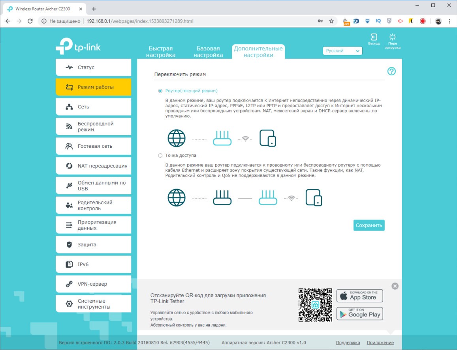Select the Access Point (Точка доступа) radio button
Viewport: 457px width, 350px height.
click(x=160, y=155)
